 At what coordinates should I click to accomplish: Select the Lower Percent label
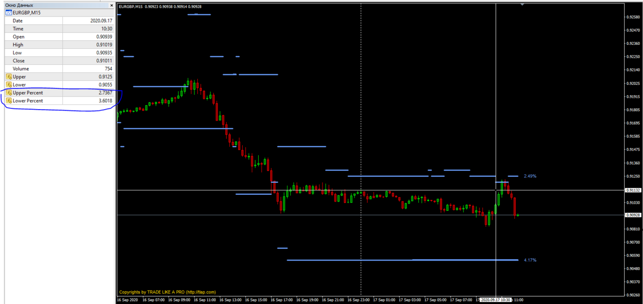28,101
